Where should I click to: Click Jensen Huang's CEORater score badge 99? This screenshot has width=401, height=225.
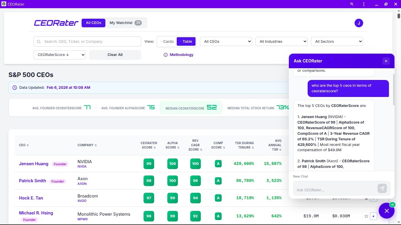(149, 164)
